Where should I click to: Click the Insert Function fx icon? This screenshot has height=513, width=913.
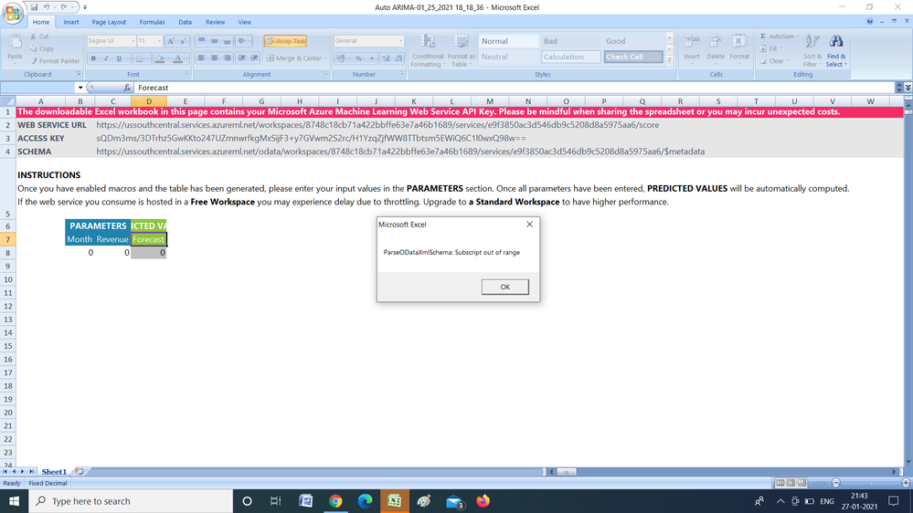point(127,88)
